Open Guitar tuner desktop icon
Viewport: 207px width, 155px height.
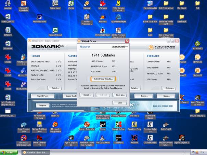[x=55, y=5]
